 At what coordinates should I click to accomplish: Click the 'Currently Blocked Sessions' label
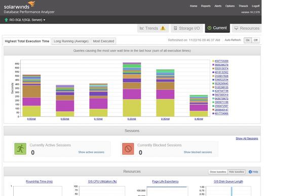click(x=160, y=145)
